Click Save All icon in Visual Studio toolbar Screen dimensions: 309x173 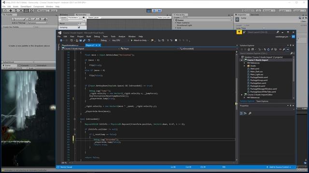pyautogui.click(x=84, y=40)
